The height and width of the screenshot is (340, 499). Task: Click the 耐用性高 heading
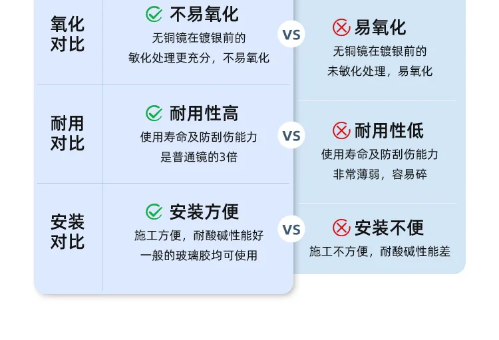click(x=204, y=113)
